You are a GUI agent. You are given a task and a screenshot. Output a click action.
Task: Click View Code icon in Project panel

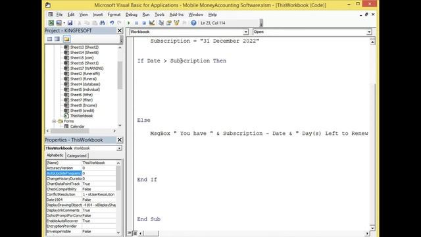pyautogui.click(x=50, y=39)
